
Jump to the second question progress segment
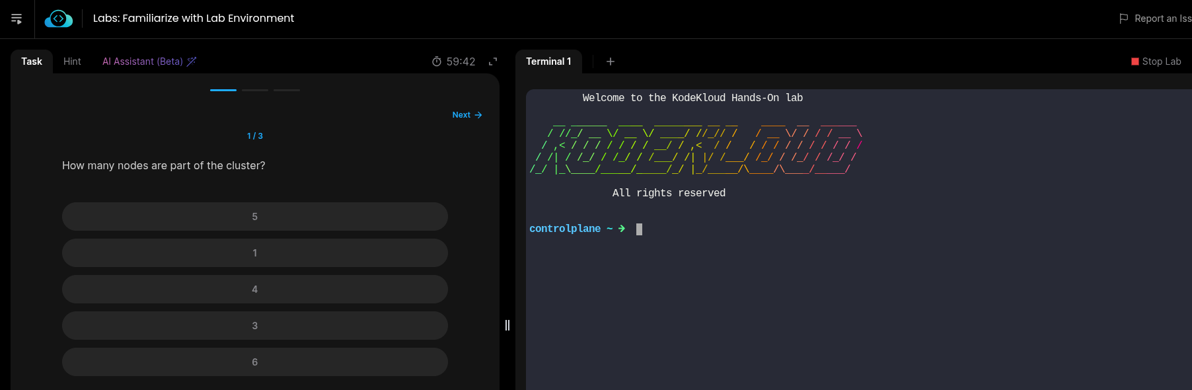[255, 90]
